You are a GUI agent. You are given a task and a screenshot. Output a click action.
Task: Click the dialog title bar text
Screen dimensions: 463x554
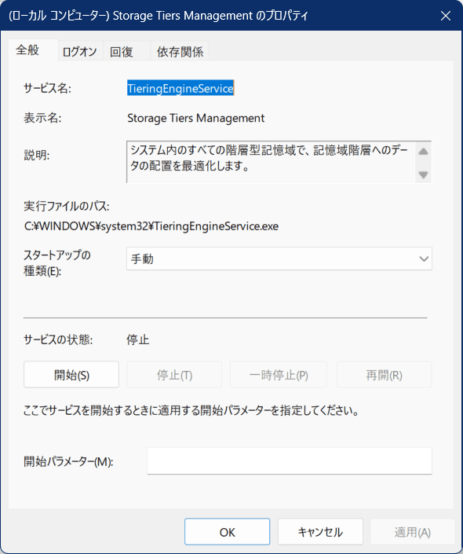[x=158, y=16]
